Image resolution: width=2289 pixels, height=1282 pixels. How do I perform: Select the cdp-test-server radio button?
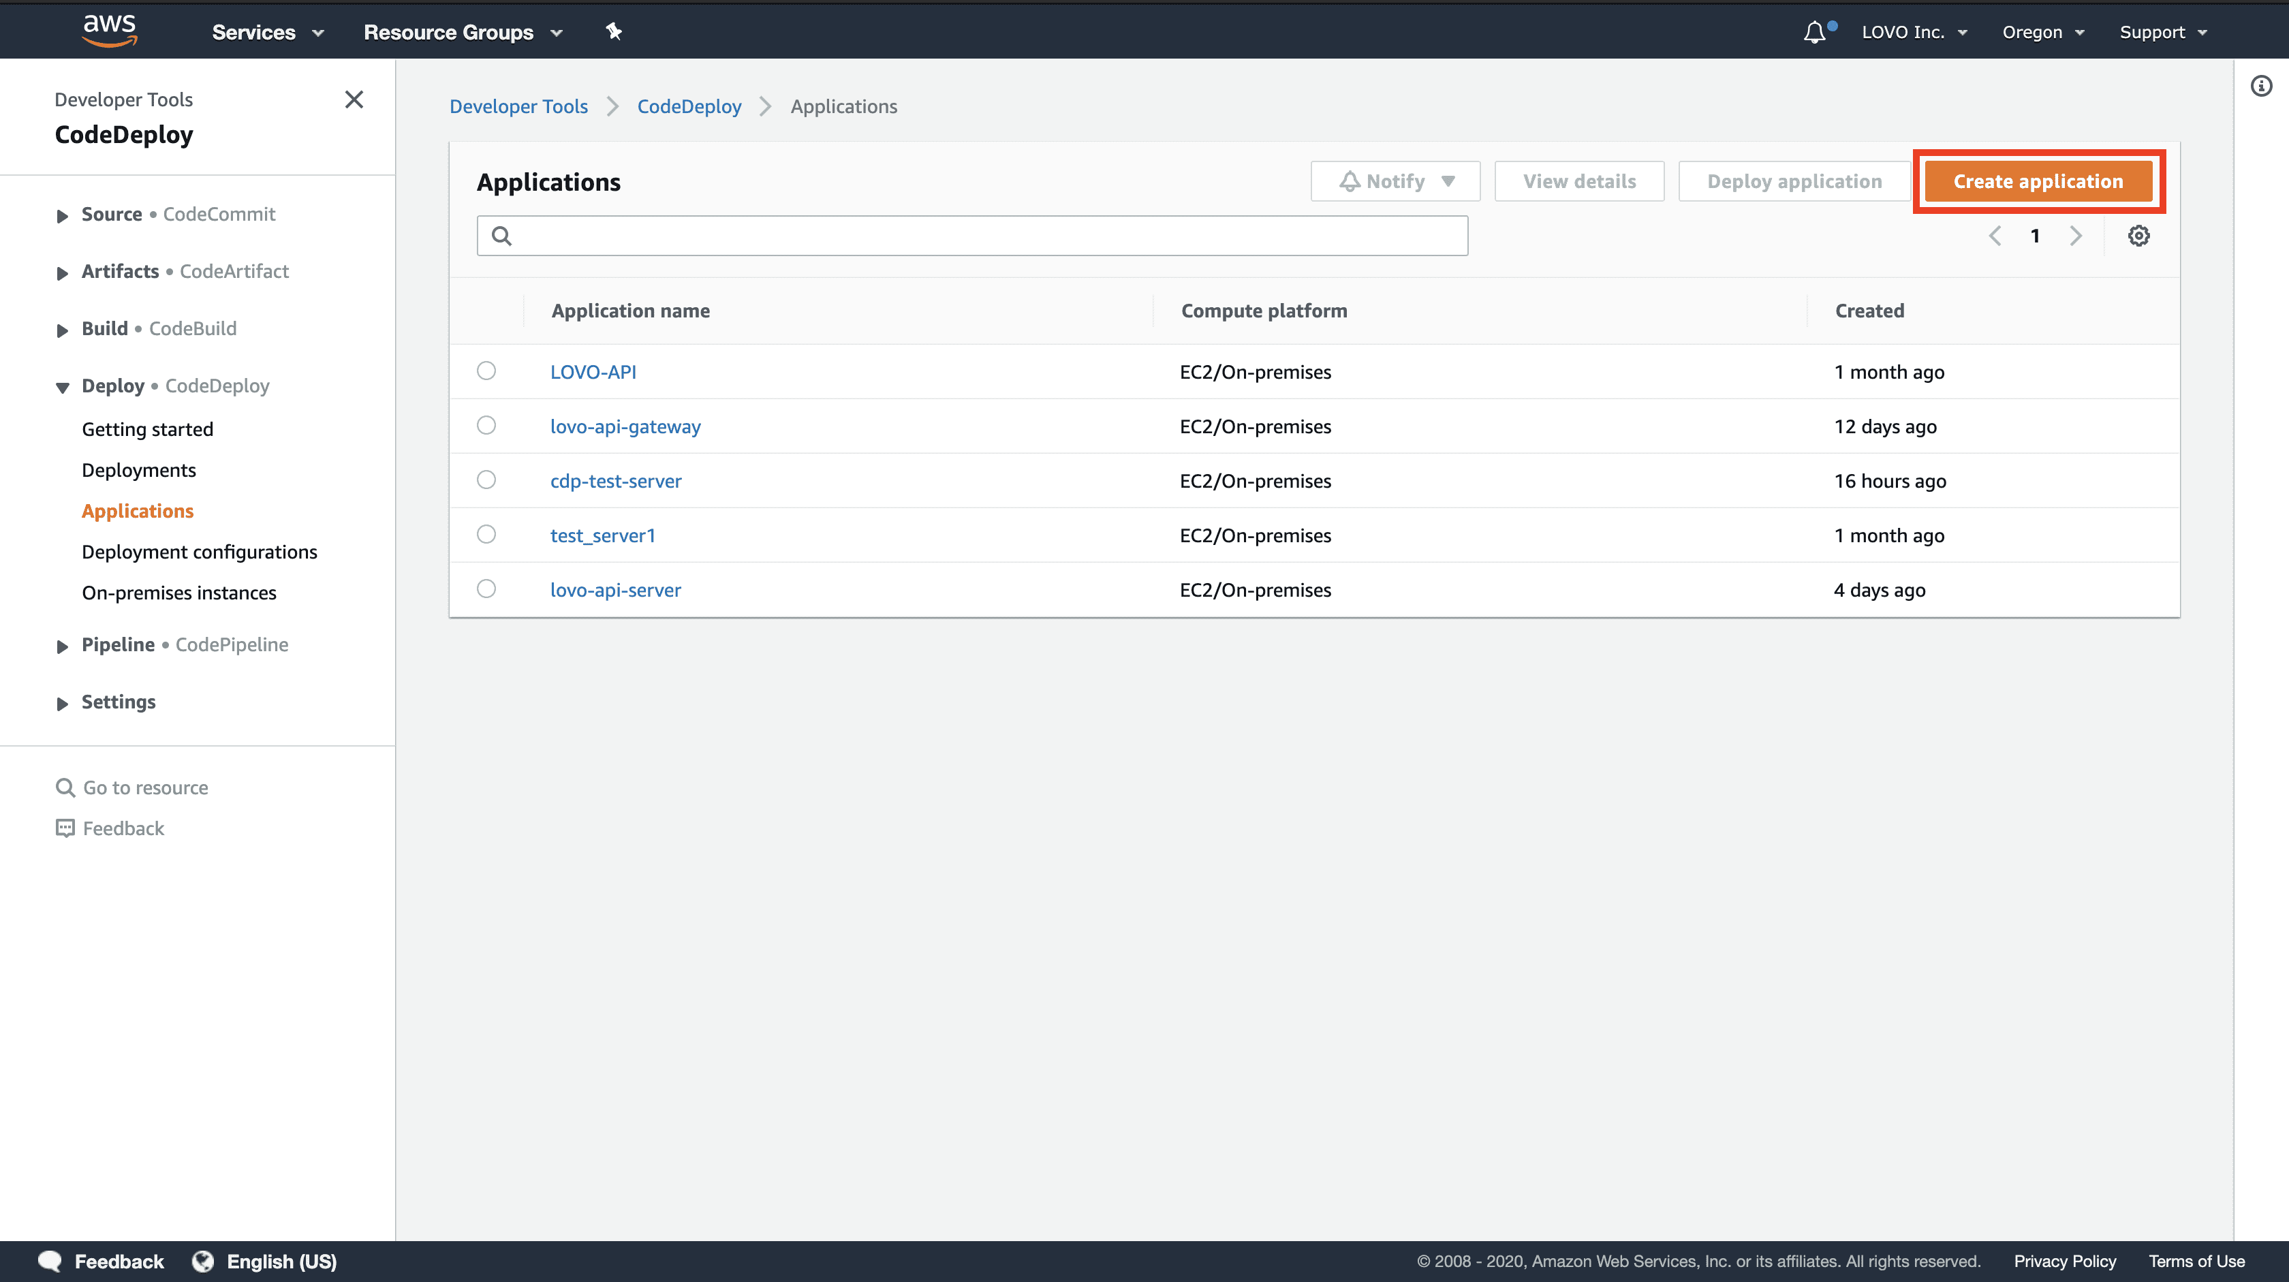(x=486, y=480)
